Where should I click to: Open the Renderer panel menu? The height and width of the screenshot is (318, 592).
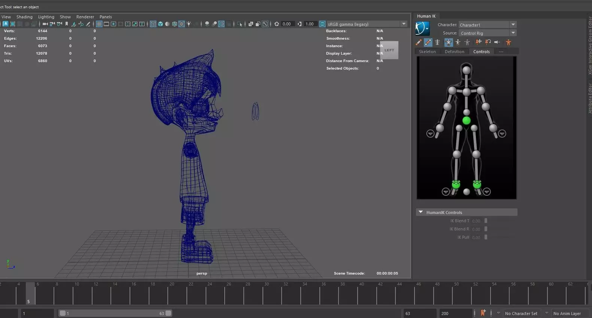coord(85,17)
